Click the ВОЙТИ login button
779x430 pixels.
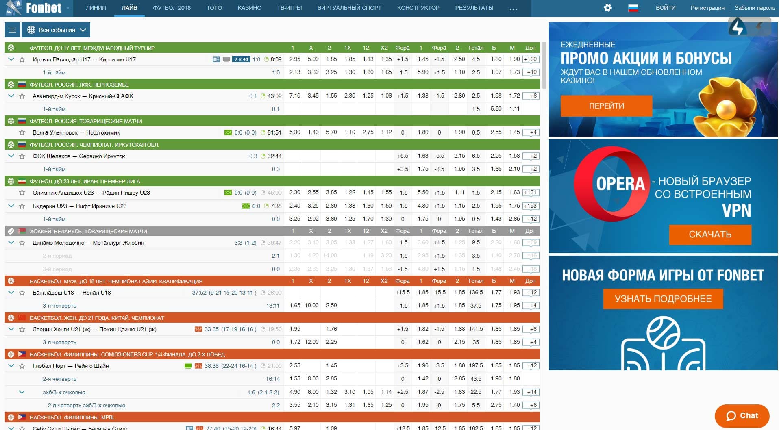point(666,8)
